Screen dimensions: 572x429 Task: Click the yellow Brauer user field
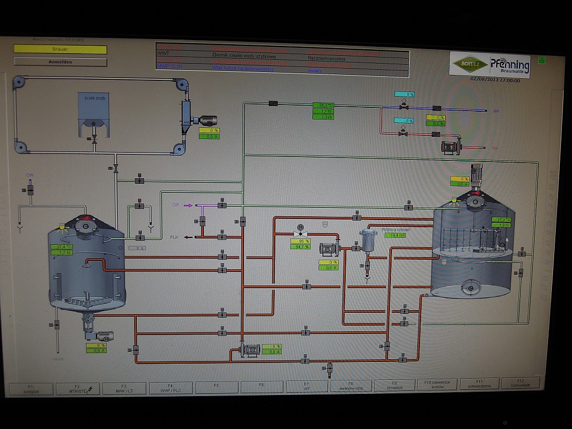(60, 49)
